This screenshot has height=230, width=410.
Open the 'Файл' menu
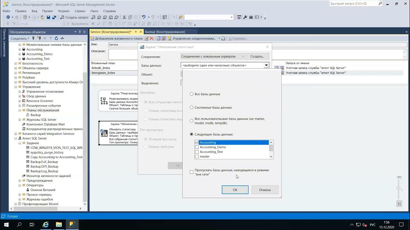coord(6,11)
